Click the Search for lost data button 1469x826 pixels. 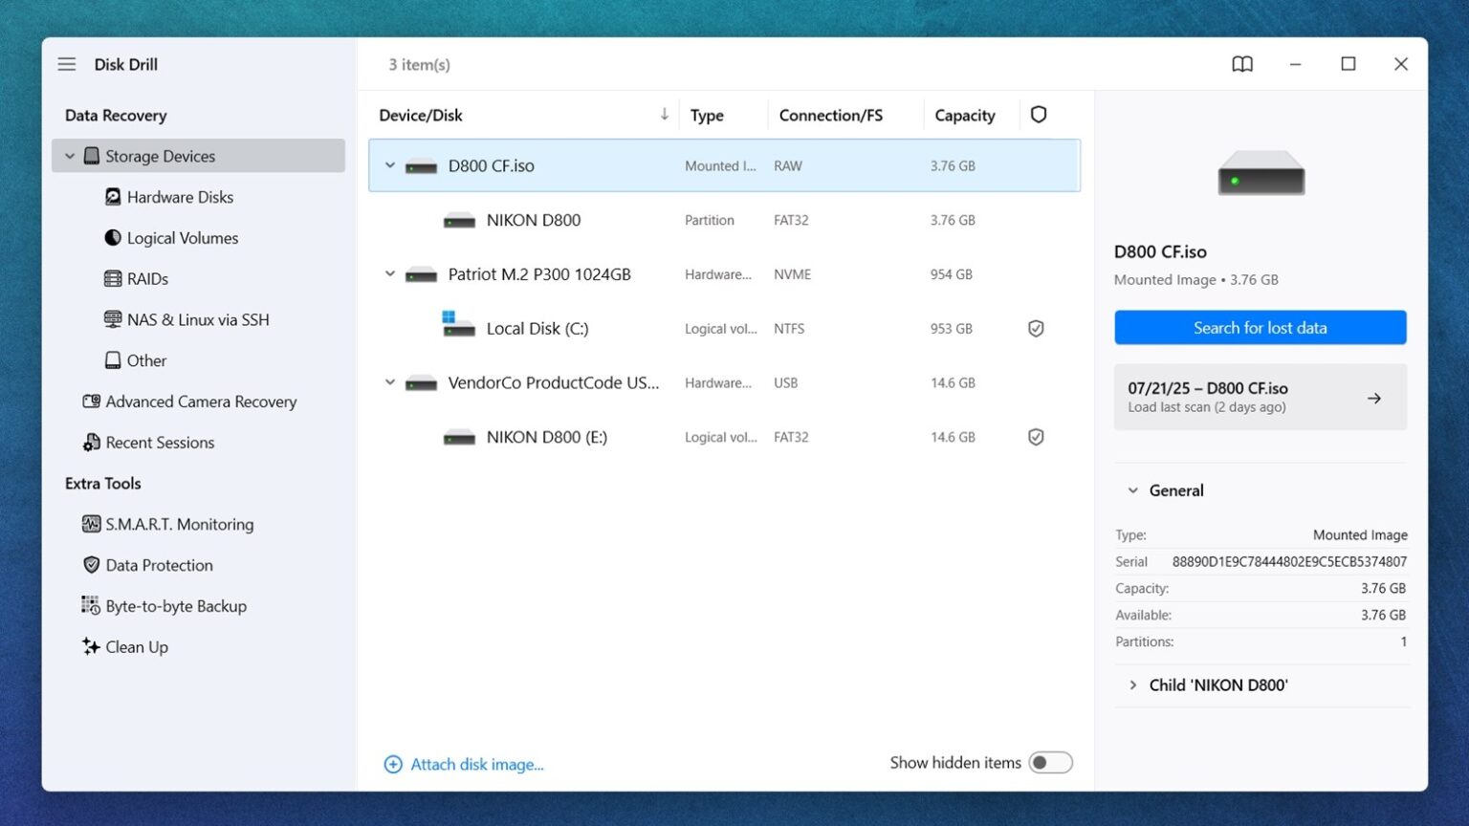click(1260, 327)
